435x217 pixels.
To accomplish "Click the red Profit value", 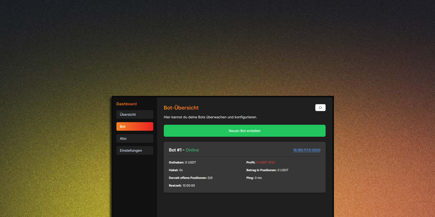I will (x=266, y=162).
